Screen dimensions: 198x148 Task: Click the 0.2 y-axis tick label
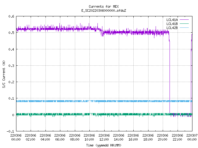[11, 82]
